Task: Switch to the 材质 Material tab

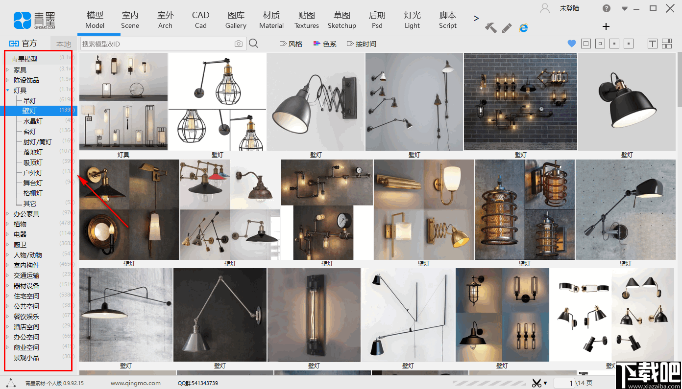Action: (x=271, y=20)
